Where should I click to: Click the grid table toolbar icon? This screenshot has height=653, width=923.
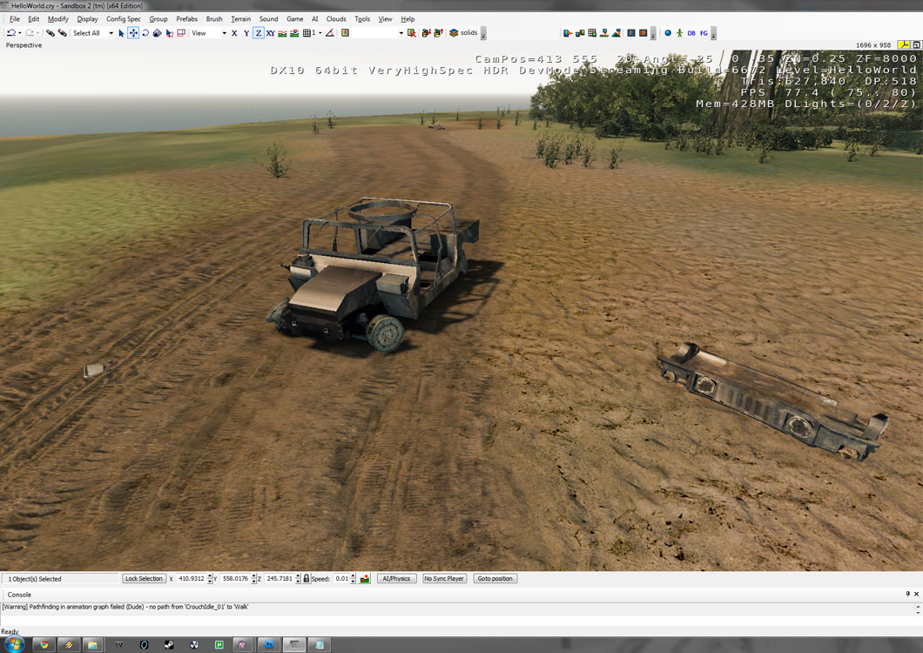click(592, 33)
